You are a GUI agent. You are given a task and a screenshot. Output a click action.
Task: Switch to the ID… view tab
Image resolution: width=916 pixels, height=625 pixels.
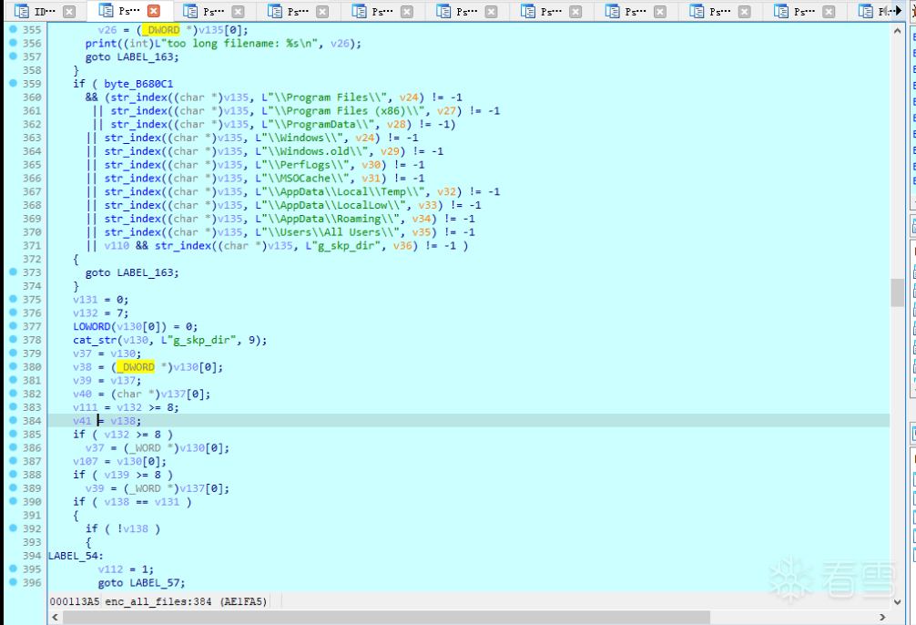(45, 11)
